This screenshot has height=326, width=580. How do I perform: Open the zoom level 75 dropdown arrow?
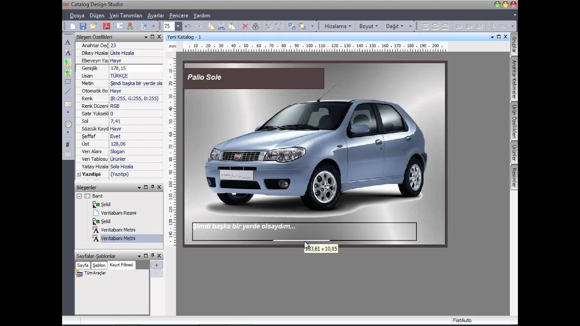pyautogui.click(x=178, y=26)
